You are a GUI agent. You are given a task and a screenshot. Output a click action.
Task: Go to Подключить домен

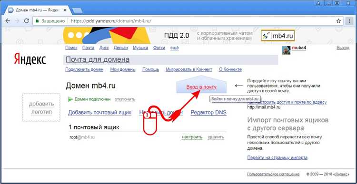84,69
